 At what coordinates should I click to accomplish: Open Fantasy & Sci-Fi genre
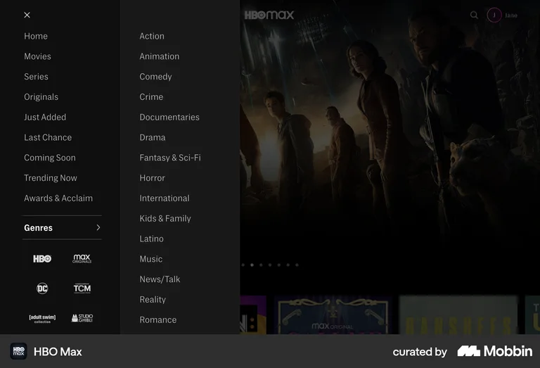click(170, 158)
